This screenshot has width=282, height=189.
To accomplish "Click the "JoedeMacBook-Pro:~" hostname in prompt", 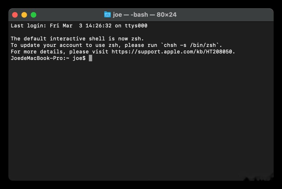I will click(40, 58).
